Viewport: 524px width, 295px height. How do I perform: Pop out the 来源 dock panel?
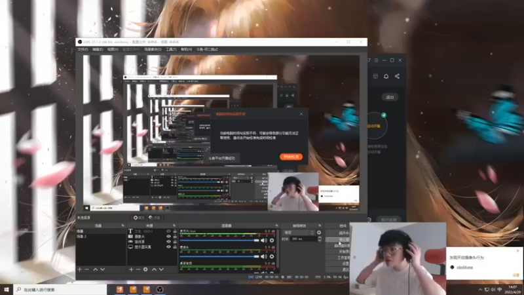[174, 226]
